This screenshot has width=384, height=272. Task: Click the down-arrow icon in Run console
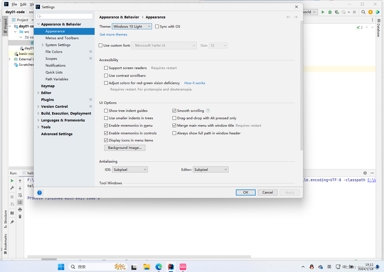(20, 188)
